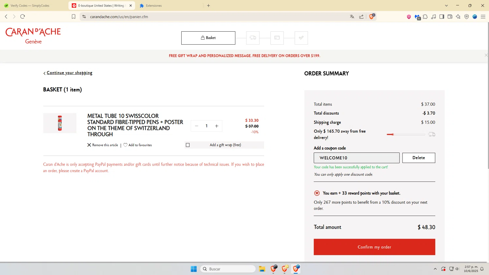489x275 pixels.
Task: Open Brave Shields lion icon
Action: pyautogui.click(x=372, y=17)
